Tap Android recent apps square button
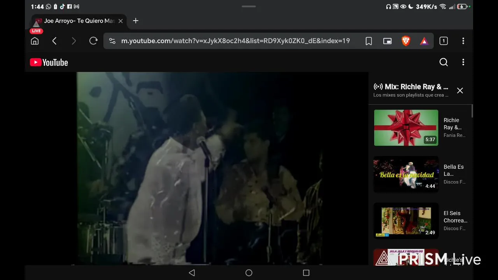498x280 pixels. (306, 273)
